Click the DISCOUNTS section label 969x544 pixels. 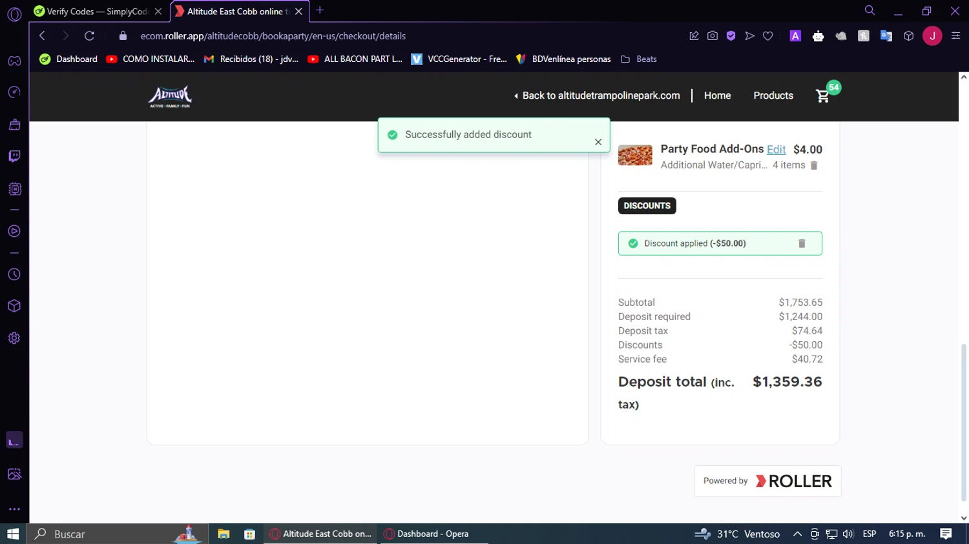point(647,206)
